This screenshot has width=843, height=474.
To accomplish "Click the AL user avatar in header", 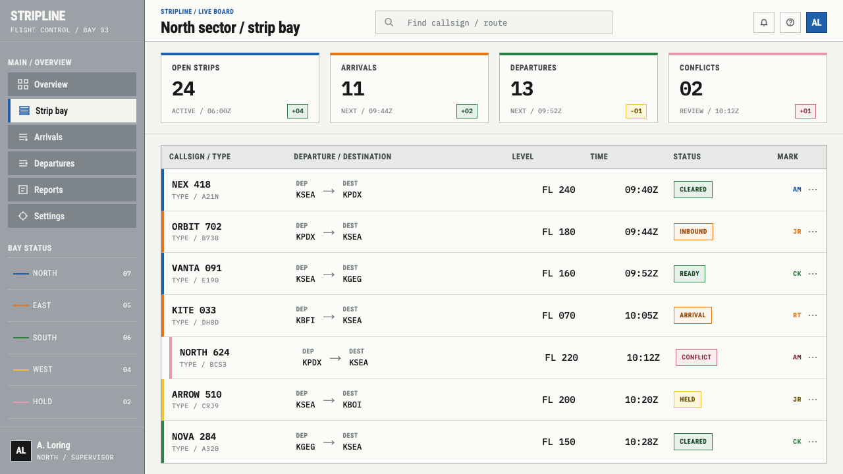I will [817, 22].
